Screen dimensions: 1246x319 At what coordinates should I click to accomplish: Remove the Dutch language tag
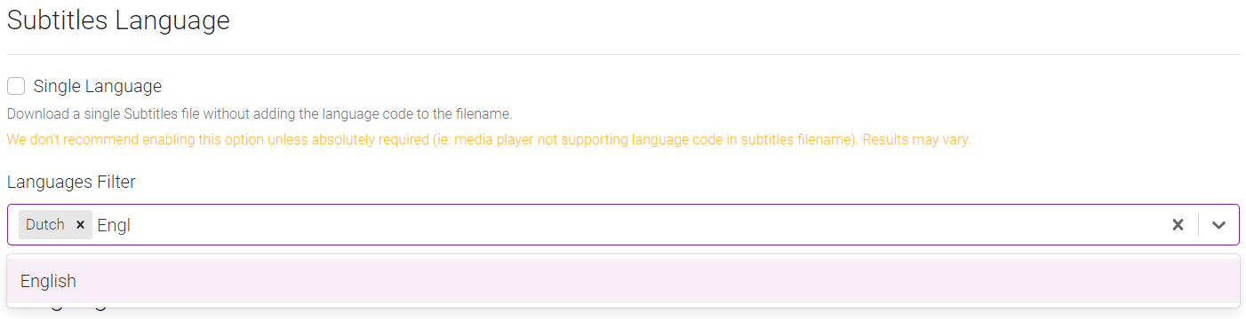(x=80, y=225)
